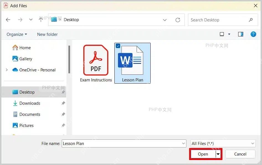262x165 pixels.
Task: Open recent locations chevron beside forward arrow
Action: [31, 20]
